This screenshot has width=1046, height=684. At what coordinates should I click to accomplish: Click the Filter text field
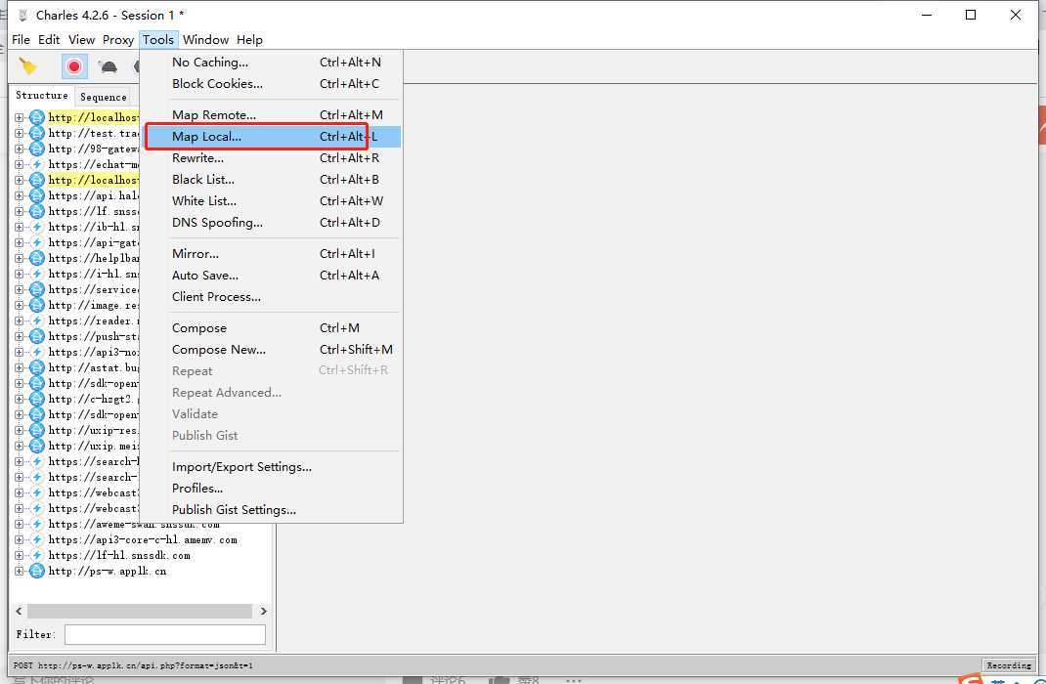point(165,635)
